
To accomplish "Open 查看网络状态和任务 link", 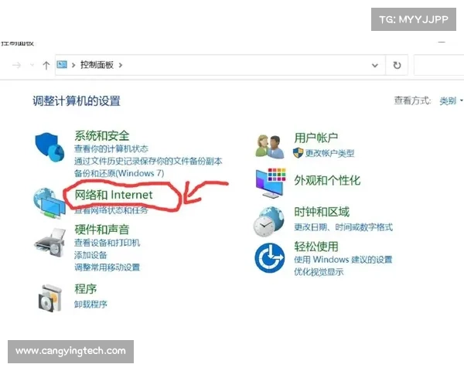I will click(x=111, y=210).
